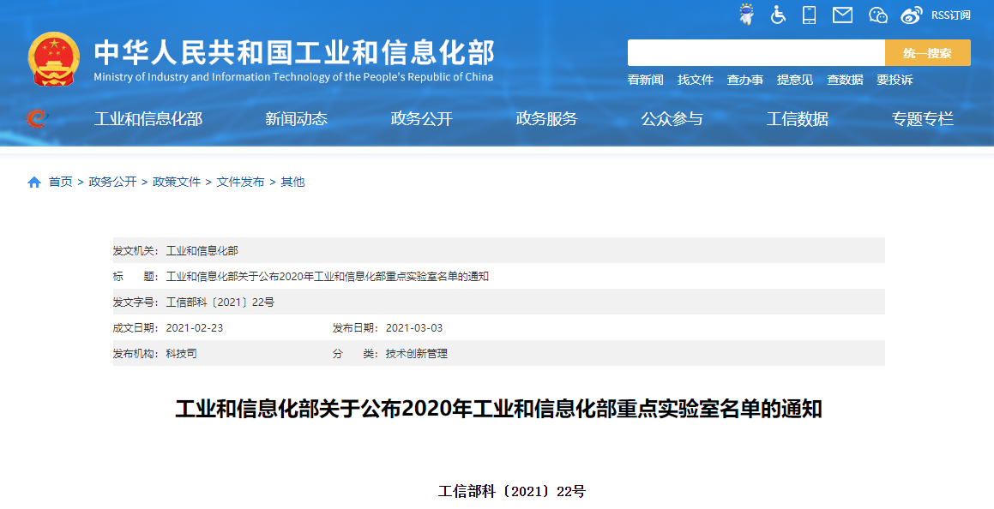Open the WeChat icon
The height and width of the screenshot is (509, 994).
coord(877,15)
